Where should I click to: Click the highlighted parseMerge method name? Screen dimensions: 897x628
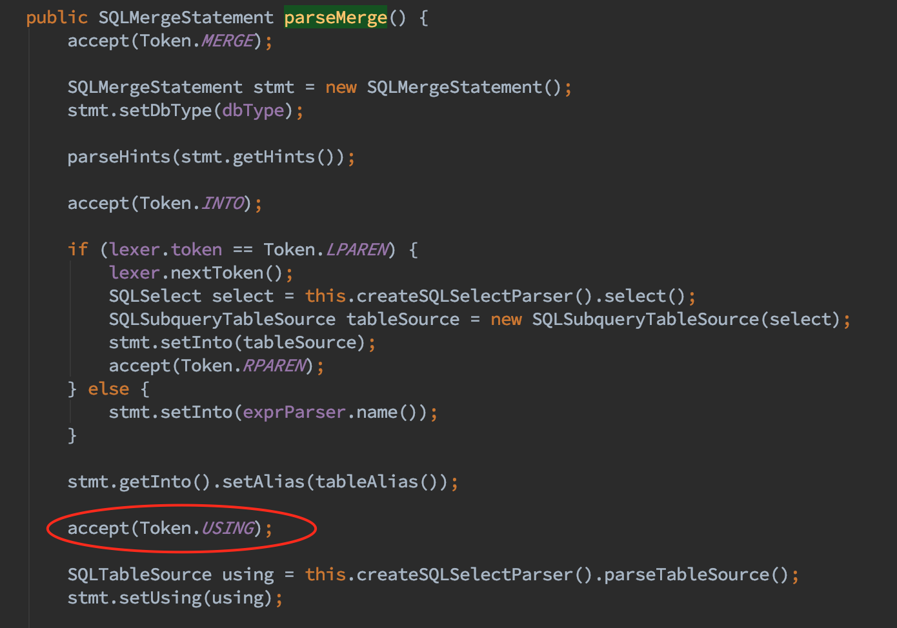tap(336, 17)
